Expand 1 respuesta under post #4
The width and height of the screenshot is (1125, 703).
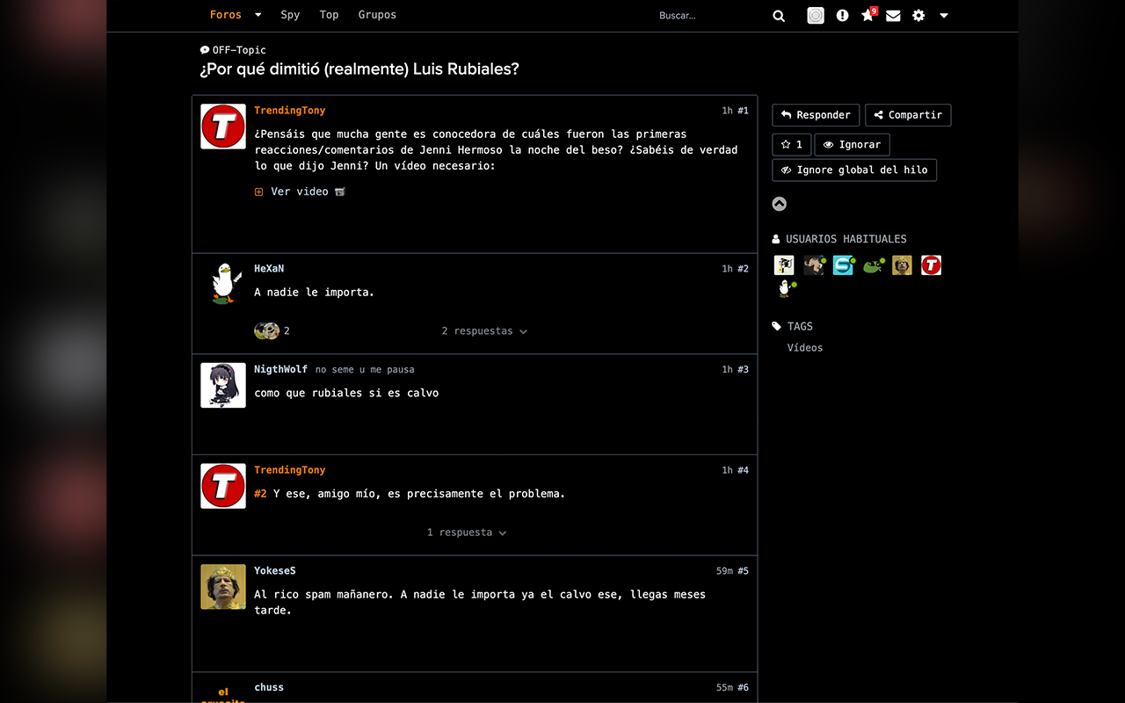click(466, 533)
